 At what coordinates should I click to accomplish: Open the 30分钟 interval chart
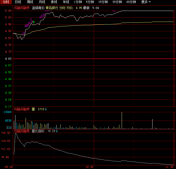(117, 2)
